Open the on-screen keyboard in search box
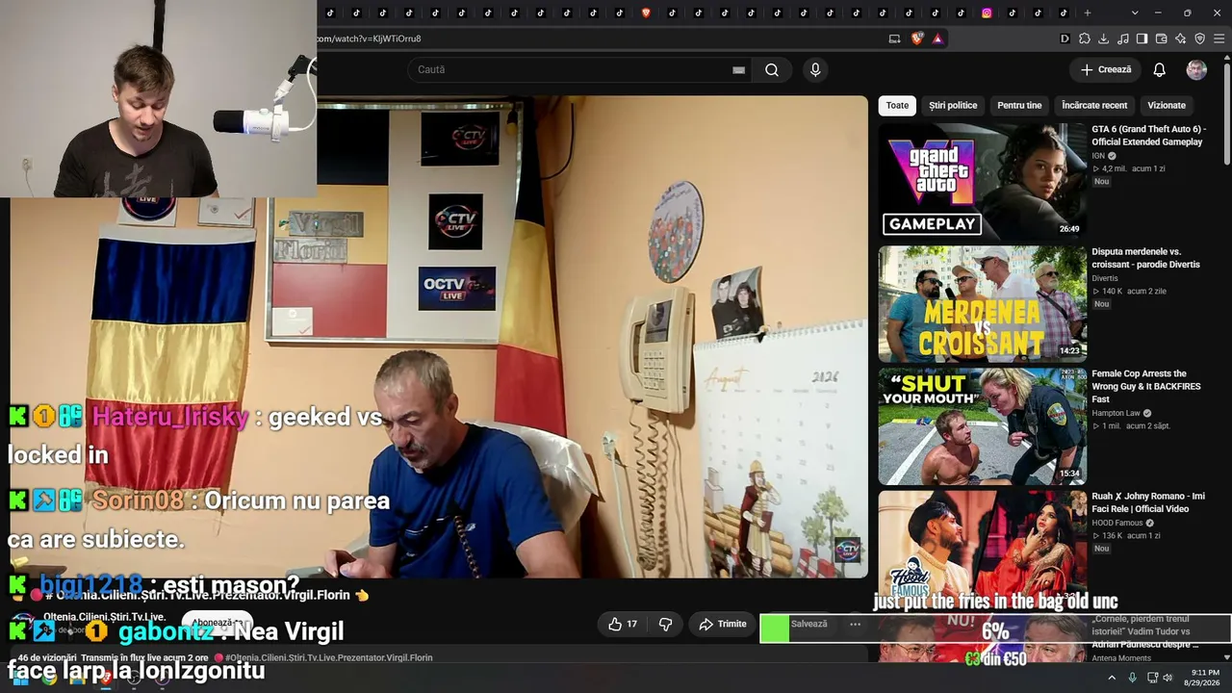 (x=738, y=69)
